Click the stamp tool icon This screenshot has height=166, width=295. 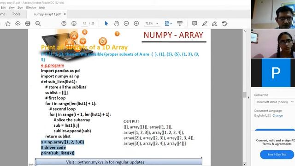[x=224, y=24]
